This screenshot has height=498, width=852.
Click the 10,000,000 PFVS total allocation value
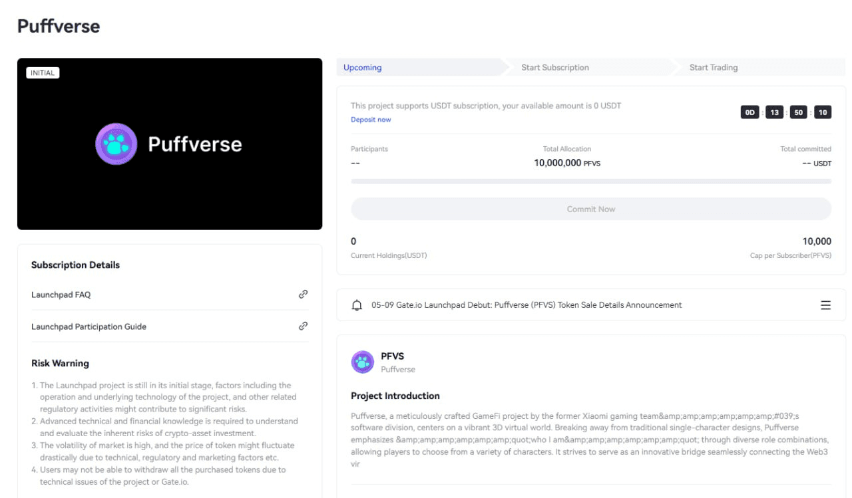click(x=567, y=163)
